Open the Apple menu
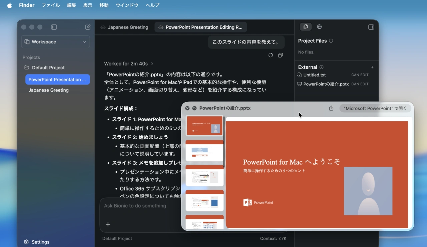 [9, 5]
